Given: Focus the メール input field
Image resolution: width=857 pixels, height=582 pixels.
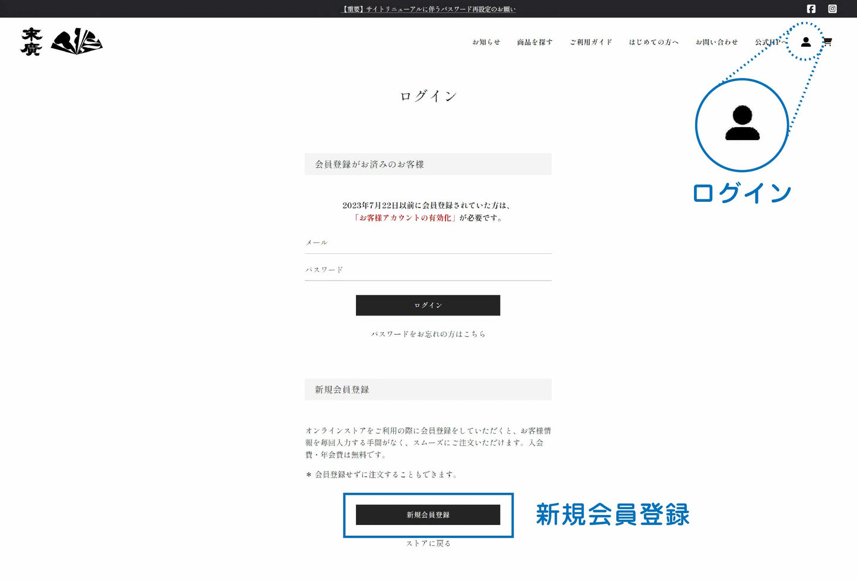Looking at the screenshot, I should (428, 243).
